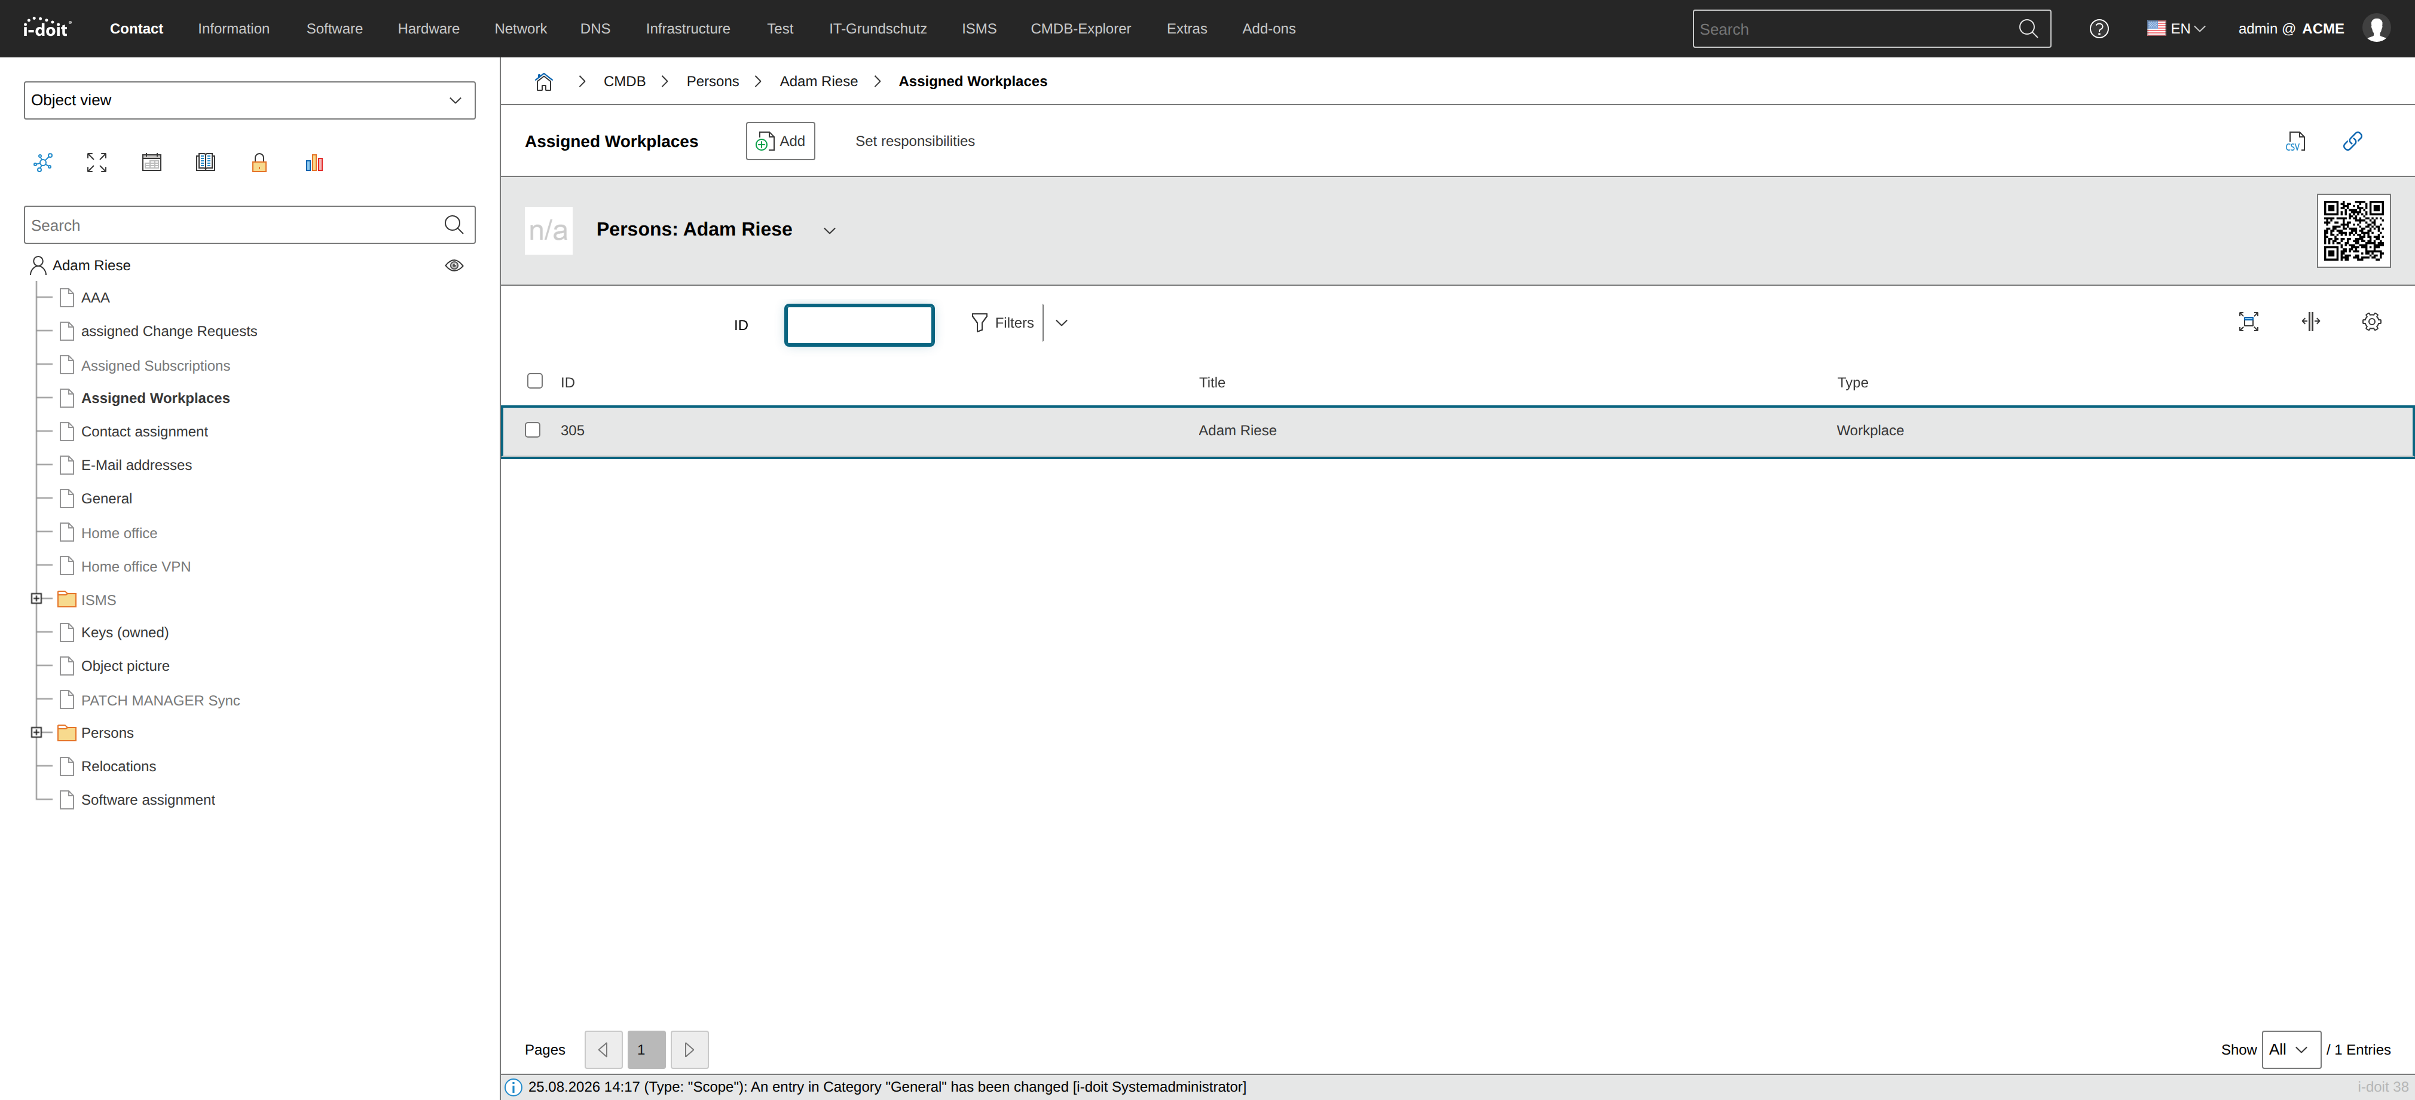Image resolution: width=2415 pixels, height=1100 pixels.
Task: Check the select-all header checkbox
Action: pyautogui.click(x=534, y=381)
